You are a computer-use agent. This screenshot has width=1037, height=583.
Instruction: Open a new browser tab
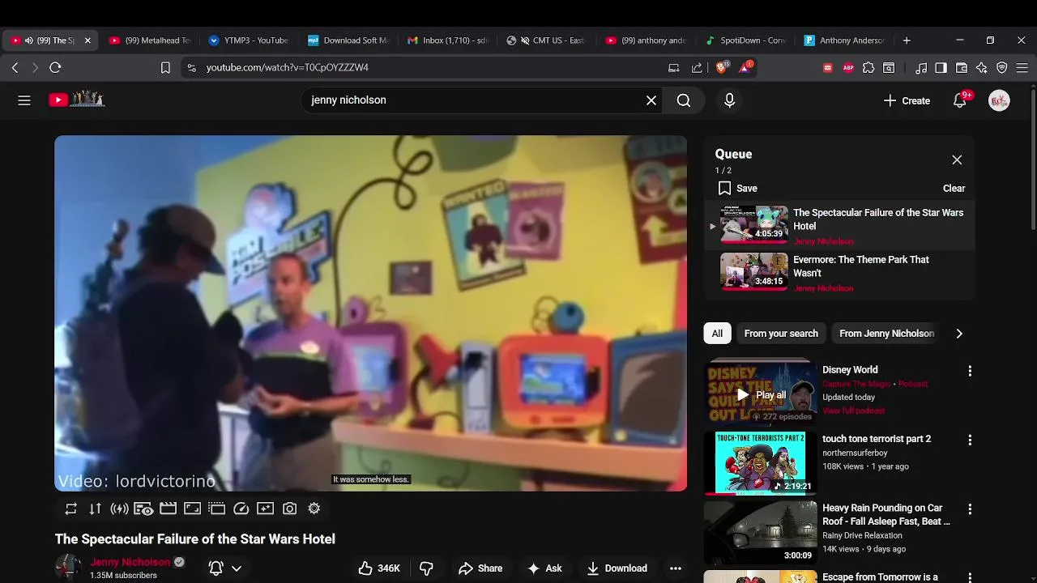(907, 40)
